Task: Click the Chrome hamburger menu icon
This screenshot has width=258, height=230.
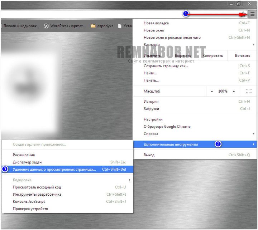Action: 253,14
